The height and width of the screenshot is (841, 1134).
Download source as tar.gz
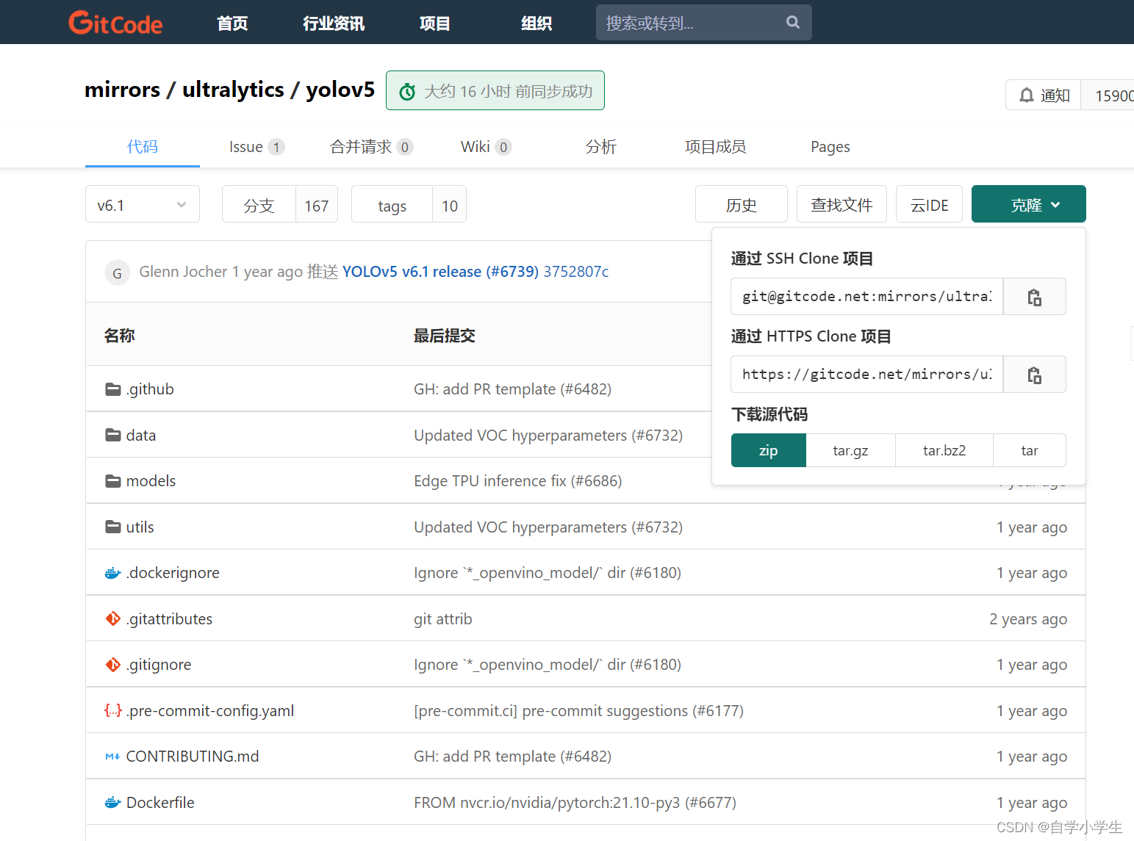[x=850, y=450]
